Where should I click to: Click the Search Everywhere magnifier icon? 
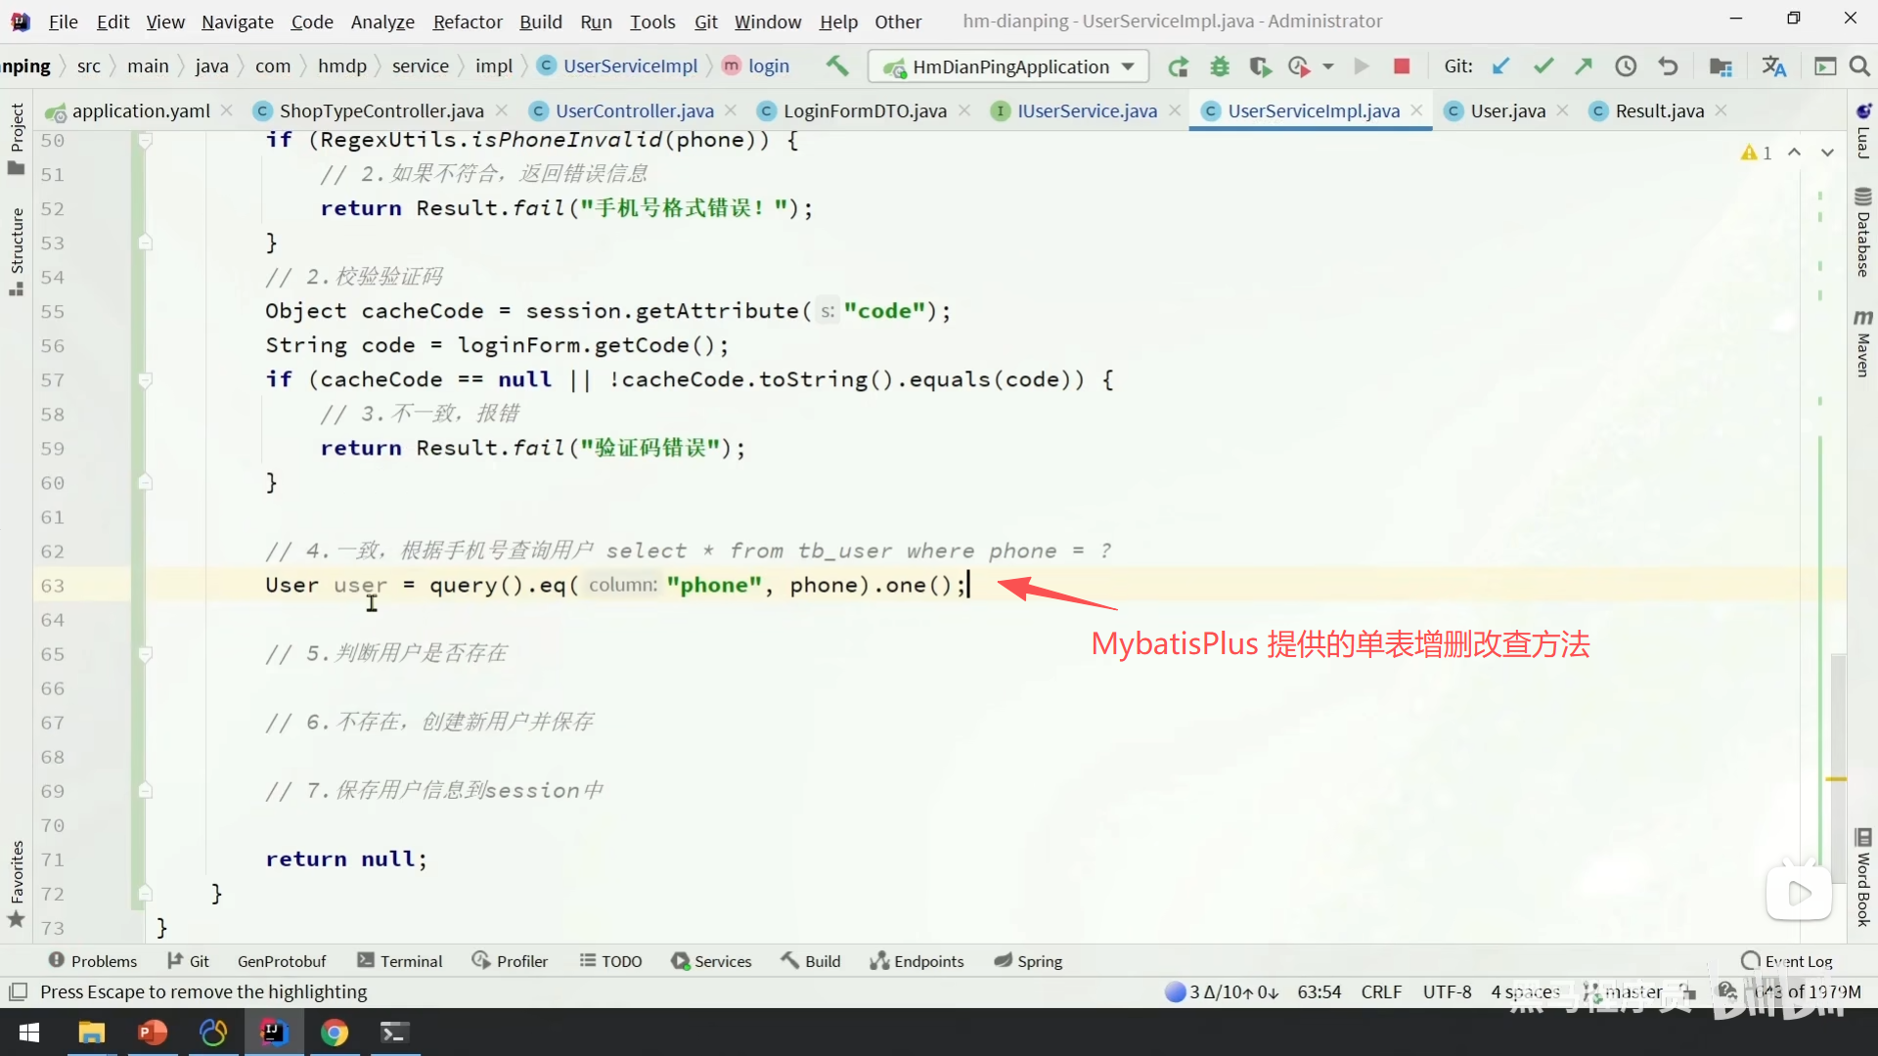(x=1859, y=66)
